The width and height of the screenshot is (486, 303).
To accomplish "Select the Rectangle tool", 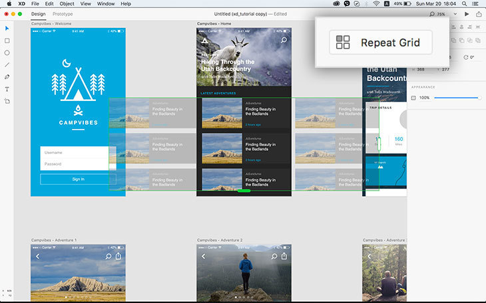I will (7, 41).
